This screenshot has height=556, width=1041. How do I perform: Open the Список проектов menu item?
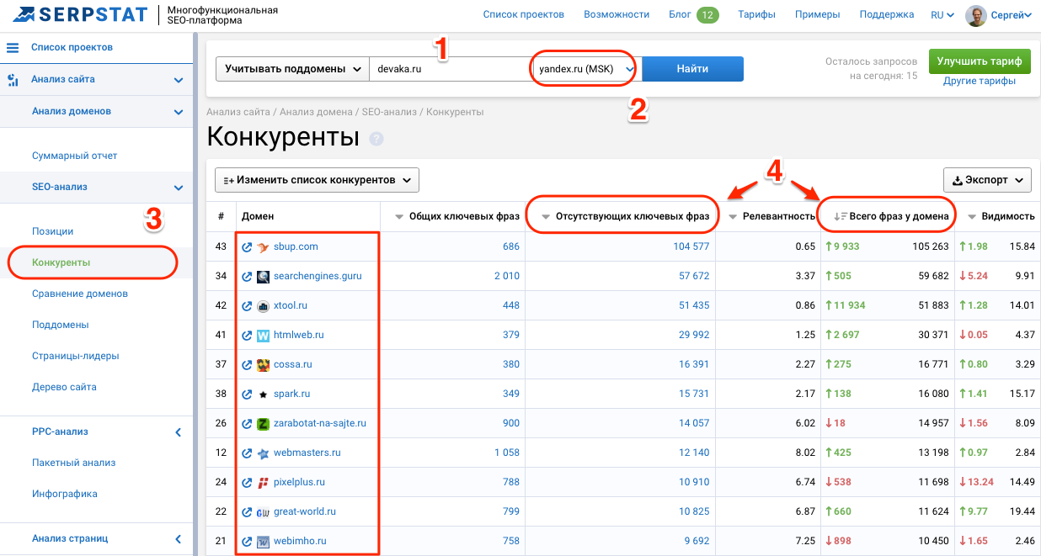pos(523,13)
